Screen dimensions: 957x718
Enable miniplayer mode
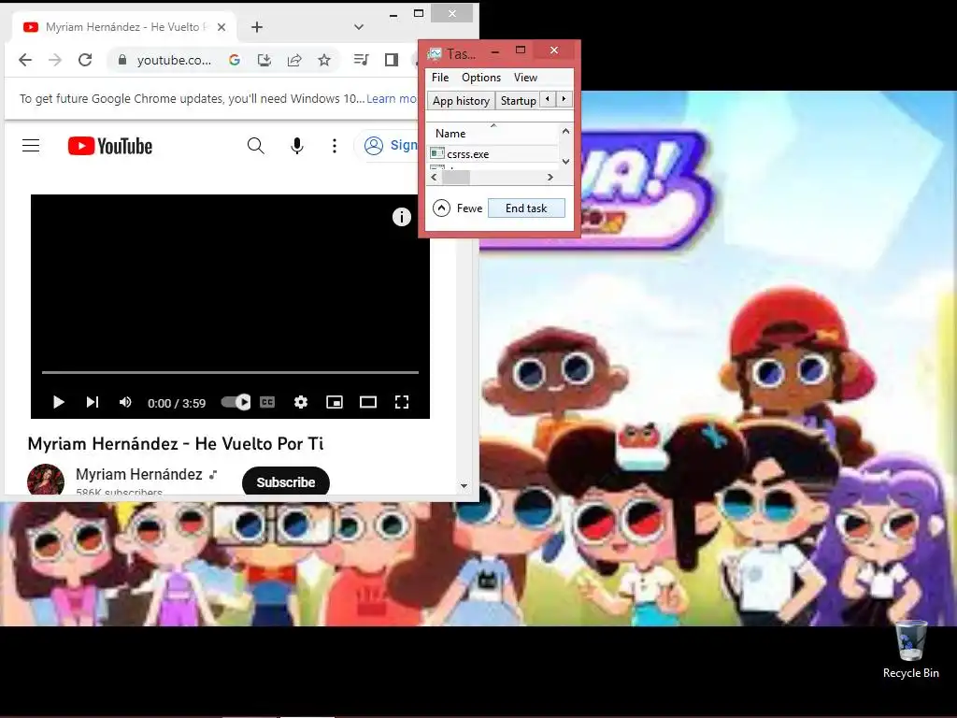coord(335,402)
